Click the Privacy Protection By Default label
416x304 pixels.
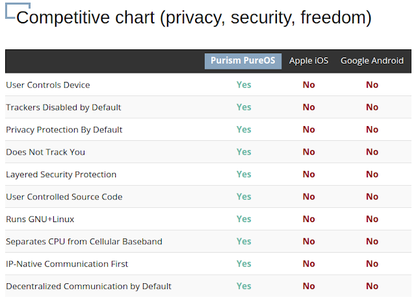coord(64,130)
